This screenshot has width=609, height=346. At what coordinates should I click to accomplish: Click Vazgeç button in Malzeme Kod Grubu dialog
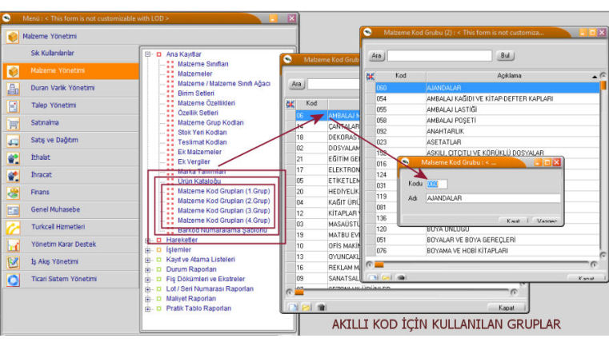point(547,221)
